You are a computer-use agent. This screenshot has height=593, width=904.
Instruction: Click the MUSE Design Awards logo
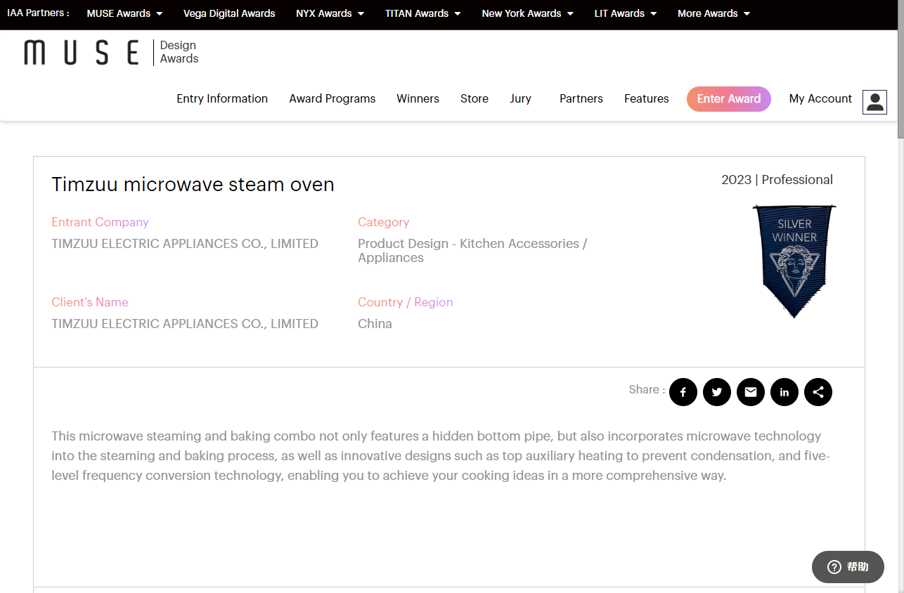(x=111, y=53)
